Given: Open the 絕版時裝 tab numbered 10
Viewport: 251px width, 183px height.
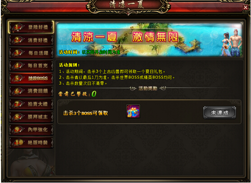Looking at the screenshot, I should (31, 142).
